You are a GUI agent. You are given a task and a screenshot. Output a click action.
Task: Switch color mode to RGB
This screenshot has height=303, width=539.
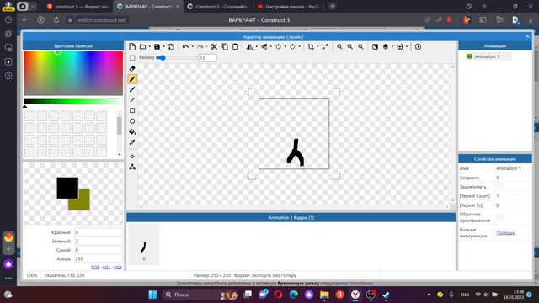[95, 268]
